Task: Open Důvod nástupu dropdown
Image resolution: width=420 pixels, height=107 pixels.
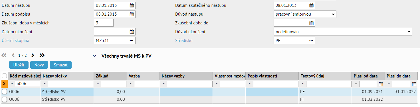Action: click(305, 14)
